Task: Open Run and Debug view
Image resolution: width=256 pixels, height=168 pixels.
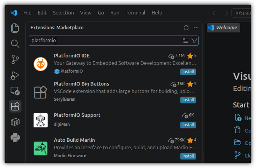Action: point(15,75)
